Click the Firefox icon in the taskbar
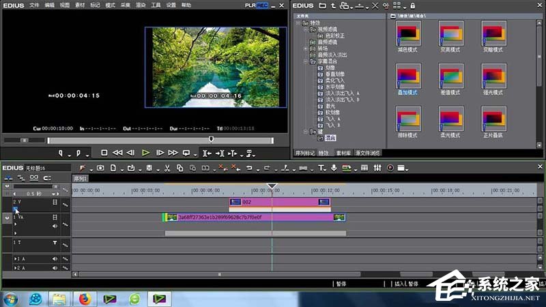The height and width of the screenshot is (307, 546). click(85, 298)
